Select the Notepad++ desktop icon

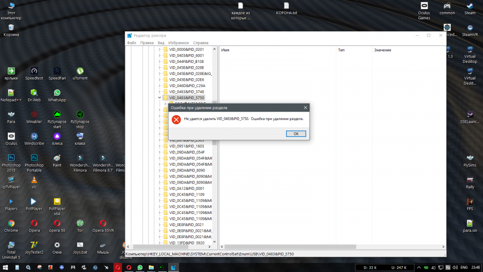coord(11,96)
